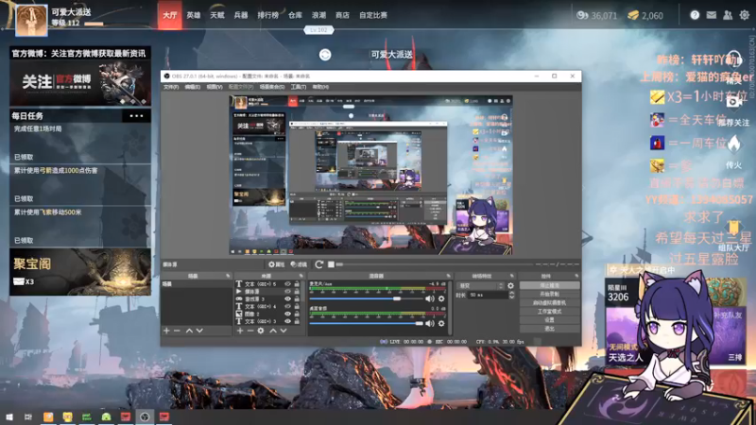This screenshot has width=756, height=425.
Task: Pop out the Scenes dock panel
Action: pos(228,276)
